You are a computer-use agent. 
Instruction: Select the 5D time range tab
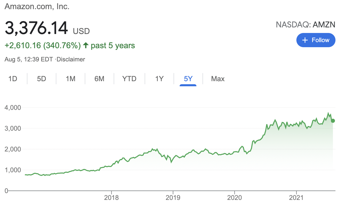[x=41, y=79]
